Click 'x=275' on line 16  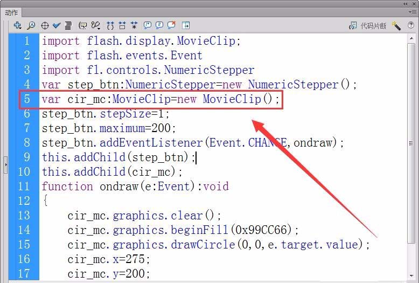pos(129,259)
